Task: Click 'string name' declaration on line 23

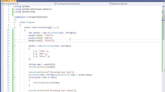Action: tap(35, 64)
